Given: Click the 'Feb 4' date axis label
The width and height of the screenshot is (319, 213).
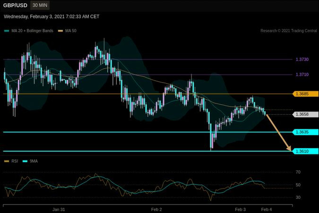Looking at the screenshot, I should (x=267, y=210).
